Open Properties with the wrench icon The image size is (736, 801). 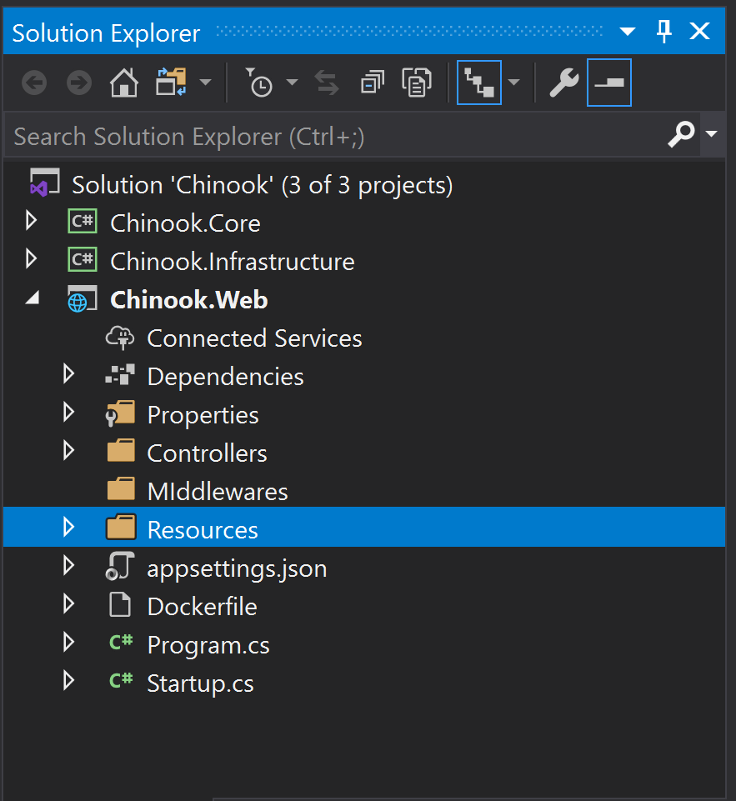click(x=563, y=83)
